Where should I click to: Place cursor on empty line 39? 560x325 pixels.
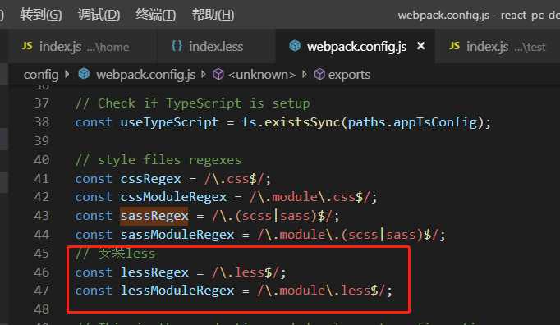[282, 141]
